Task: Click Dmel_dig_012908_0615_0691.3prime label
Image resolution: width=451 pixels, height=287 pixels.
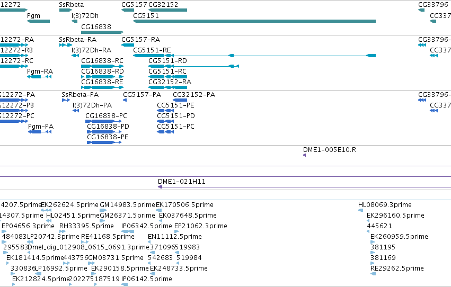Action: pyautogui.click(x=89, y=247)
